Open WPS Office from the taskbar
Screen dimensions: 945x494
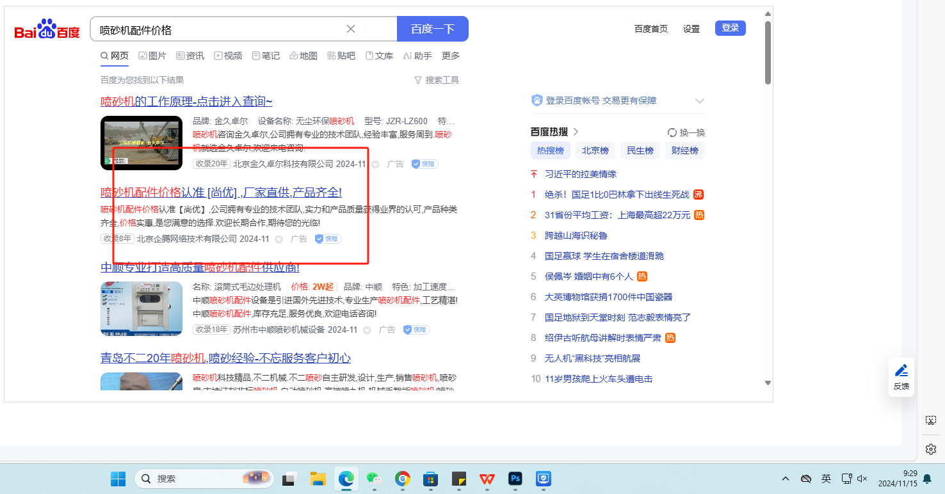point(487,479)
